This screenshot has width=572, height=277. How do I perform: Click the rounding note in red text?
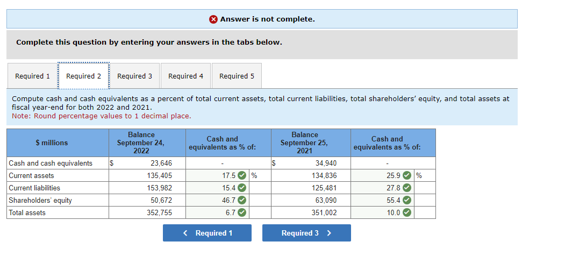102,116
